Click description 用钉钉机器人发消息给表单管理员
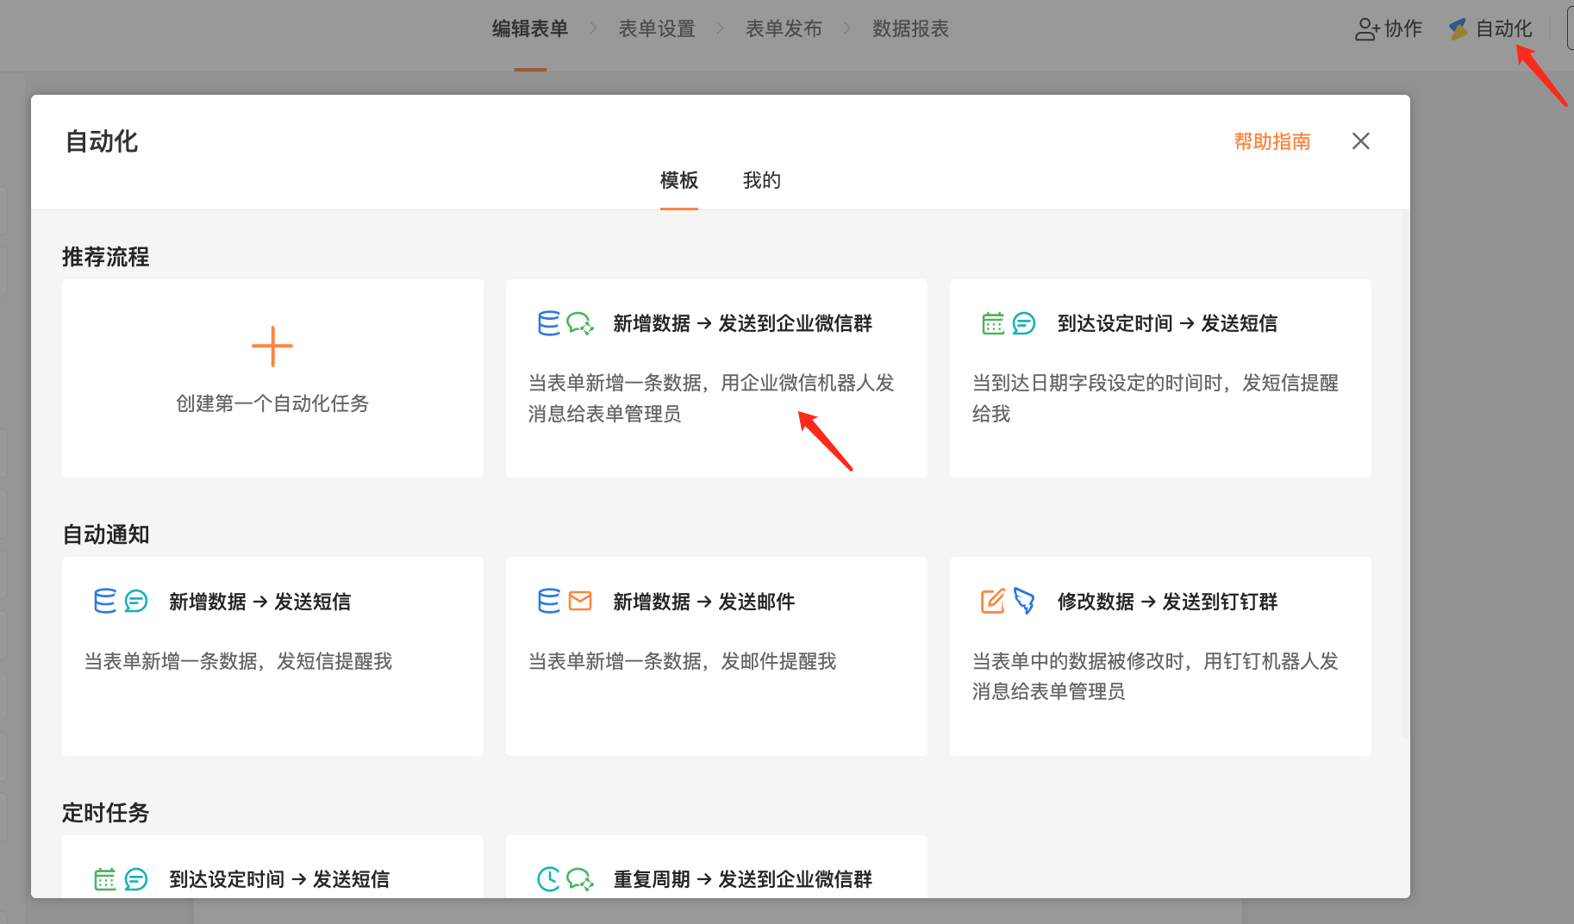Viewport: 1574px width, 924px height. 1155,676
